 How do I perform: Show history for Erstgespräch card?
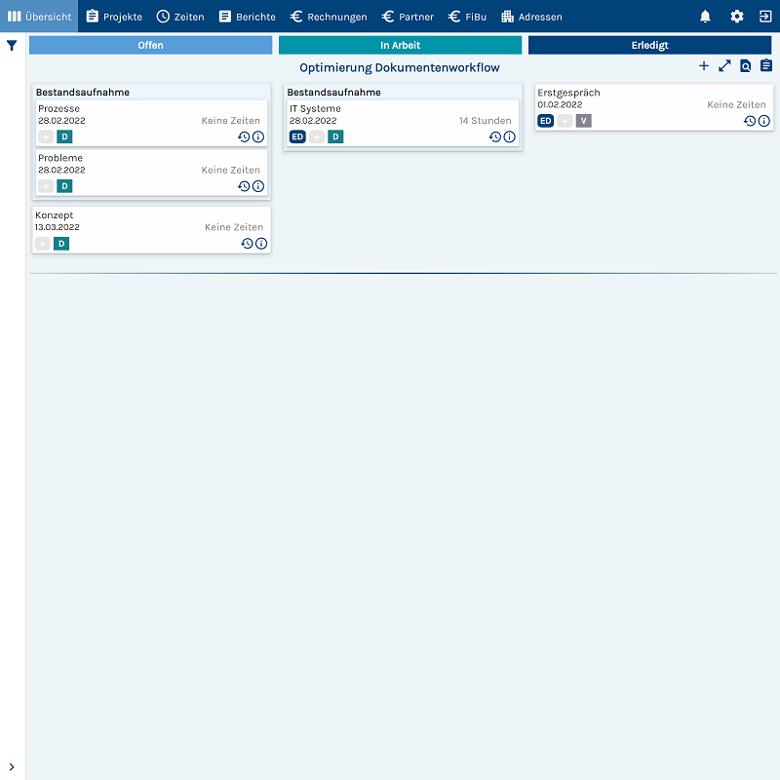pos(750,121)
